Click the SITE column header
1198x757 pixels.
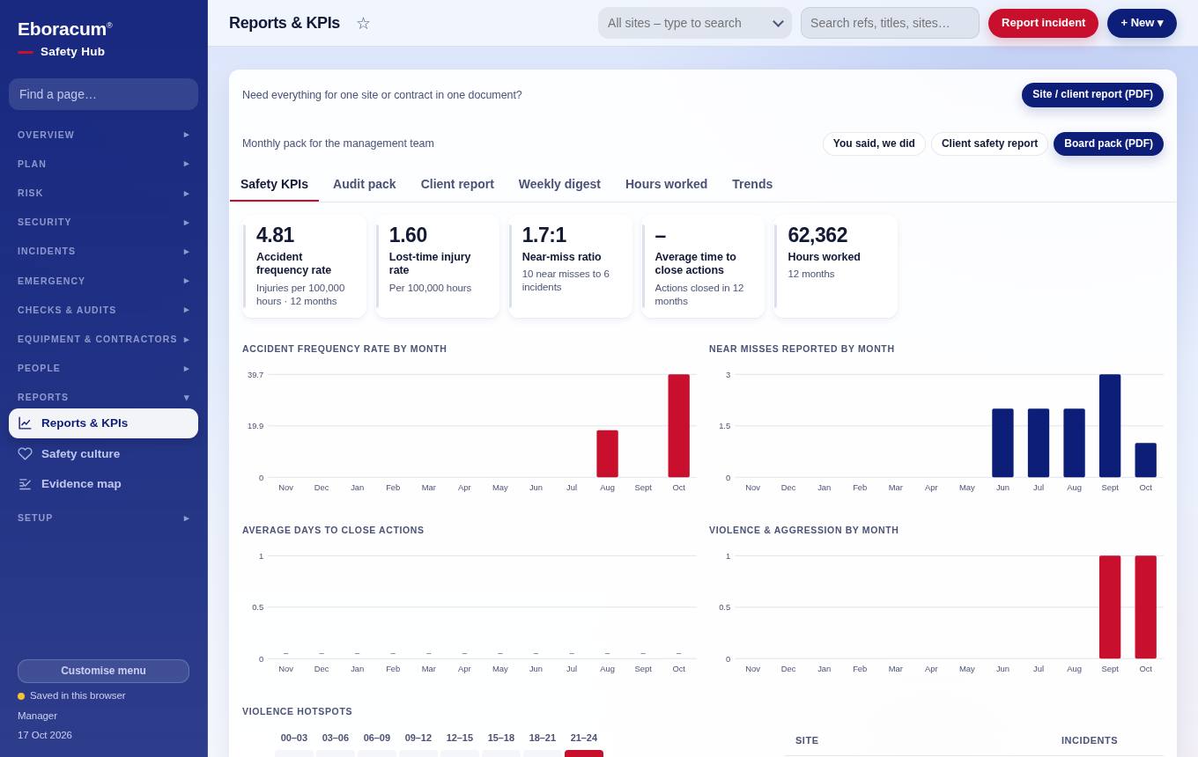coord(807,740)
